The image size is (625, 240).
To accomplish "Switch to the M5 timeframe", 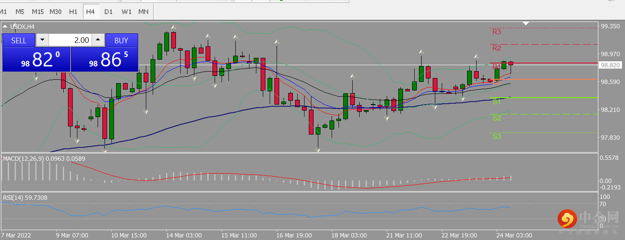I will pos(20,12).
